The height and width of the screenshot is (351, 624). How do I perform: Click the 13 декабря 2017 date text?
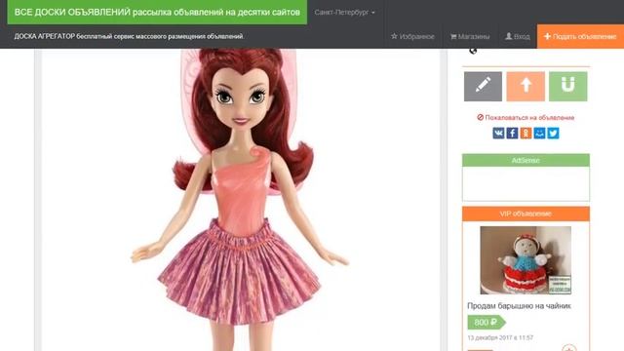(500, 338)
